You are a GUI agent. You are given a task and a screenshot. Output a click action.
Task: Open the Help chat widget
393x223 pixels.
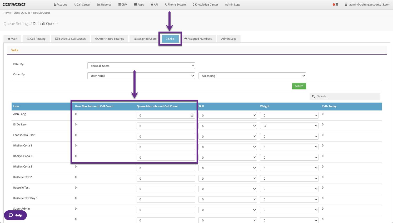point(15,215)
